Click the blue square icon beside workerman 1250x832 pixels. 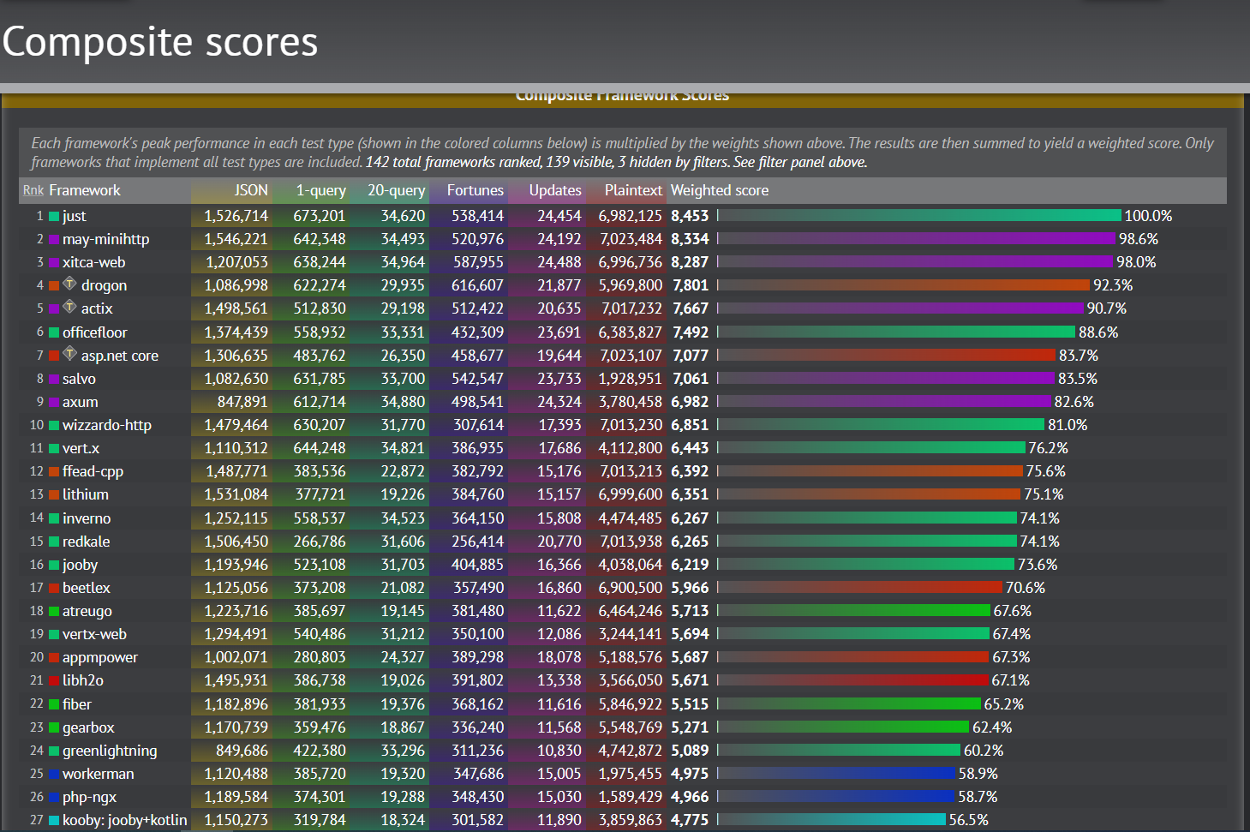53,773
